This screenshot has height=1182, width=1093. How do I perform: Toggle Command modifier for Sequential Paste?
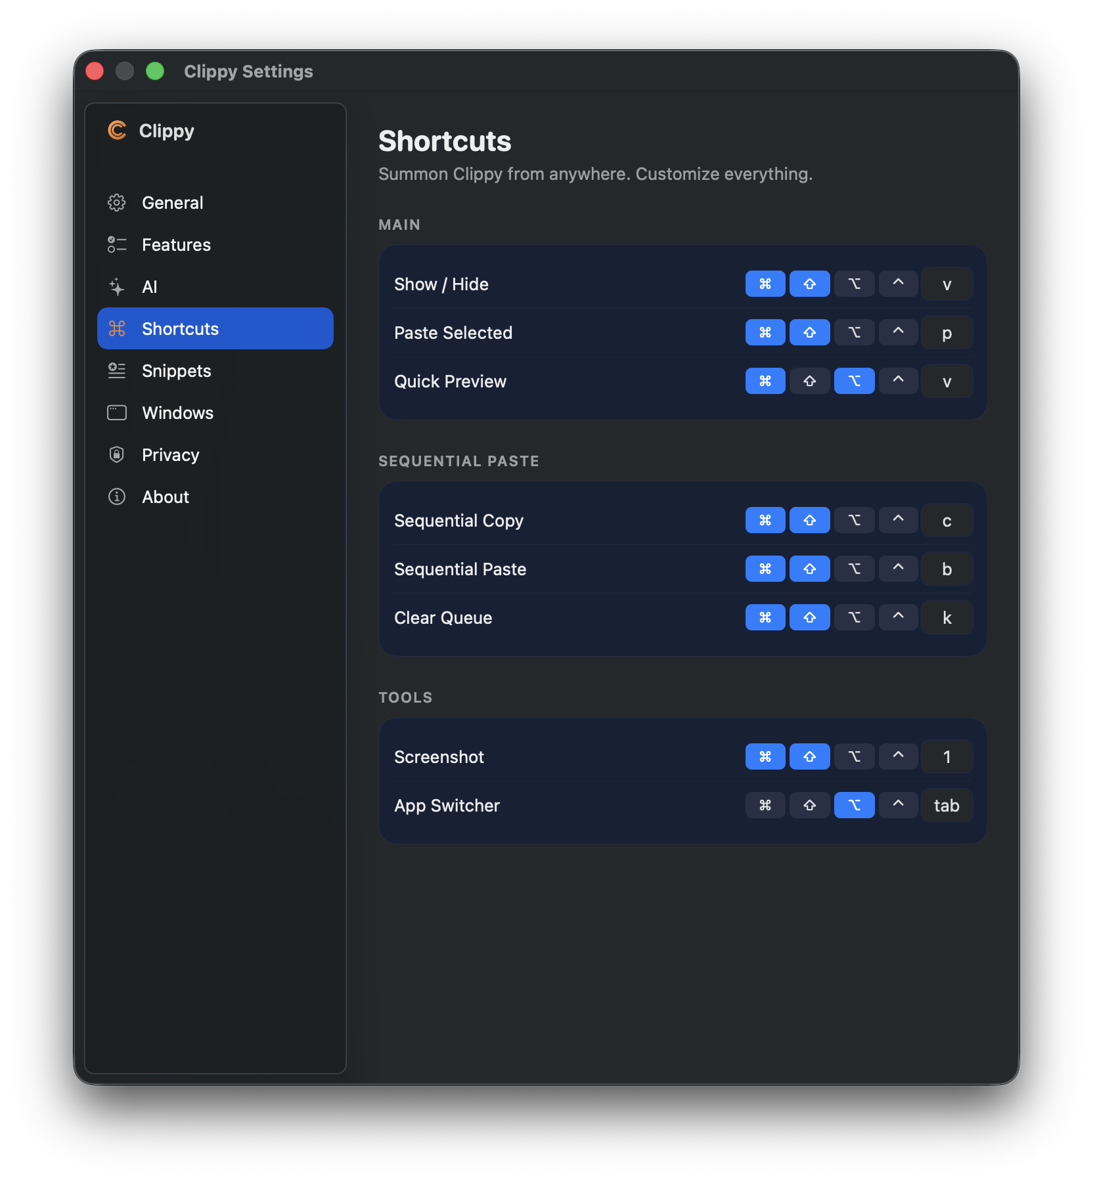click(765, 569)
